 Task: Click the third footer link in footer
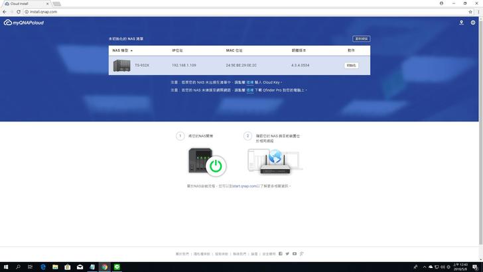222,254
